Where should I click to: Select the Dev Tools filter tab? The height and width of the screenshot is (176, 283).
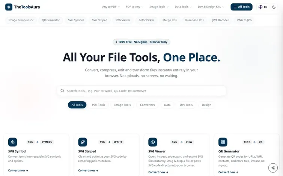(186, 105)
